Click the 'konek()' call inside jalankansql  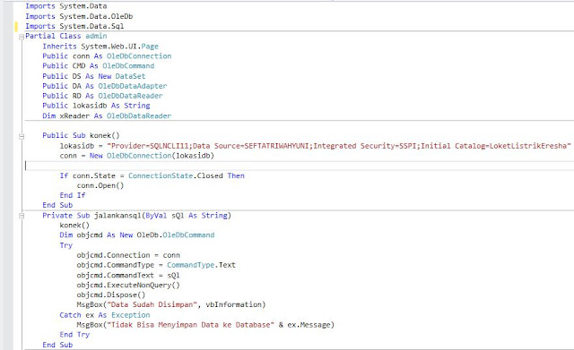click(74, 226)
